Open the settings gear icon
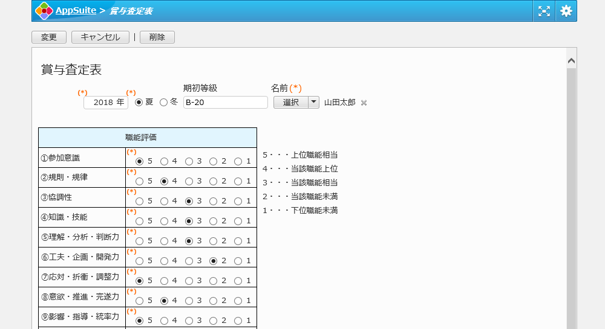The height and width of the screenshot is (329, 605). [566, 11]
